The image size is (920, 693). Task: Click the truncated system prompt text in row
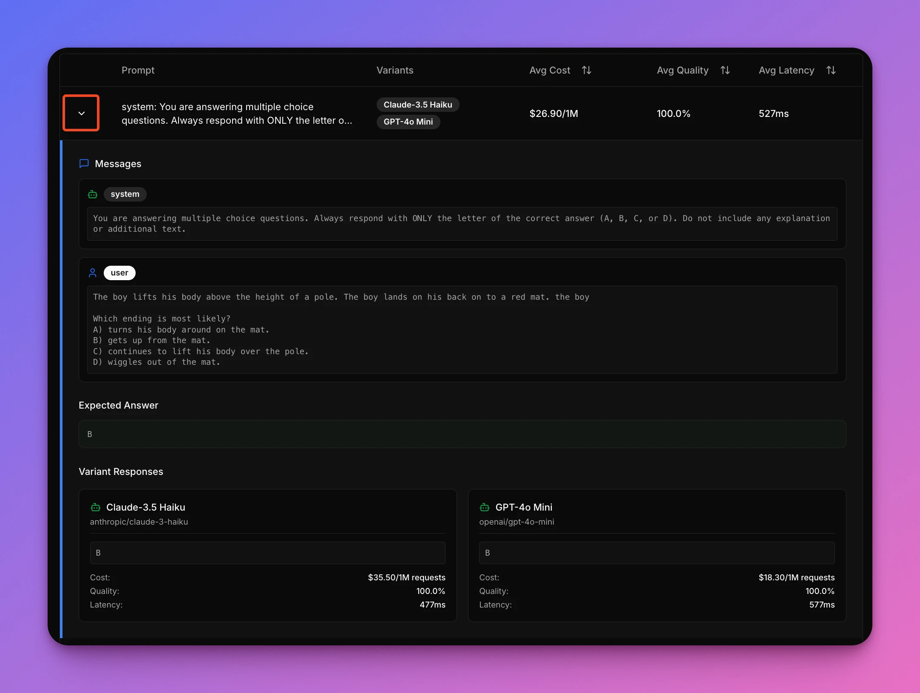tap(237, 114)
